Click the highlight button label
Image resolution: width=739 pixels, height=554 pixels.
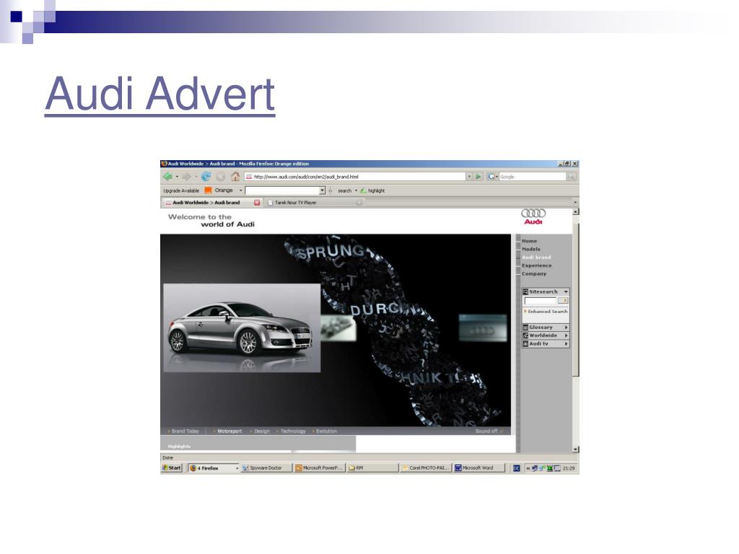coord(376,190)
